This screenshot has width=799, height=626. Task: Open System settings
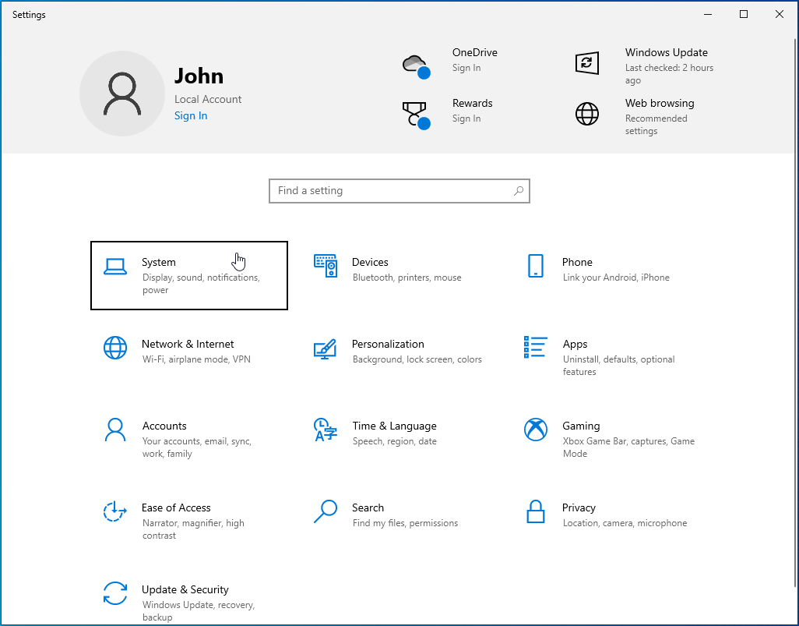[189, 275]
